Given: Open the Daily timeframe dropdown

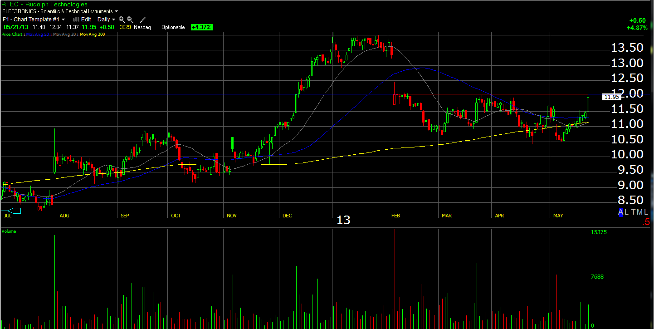Looking at the screenshot, I should (x=106, y=20).
